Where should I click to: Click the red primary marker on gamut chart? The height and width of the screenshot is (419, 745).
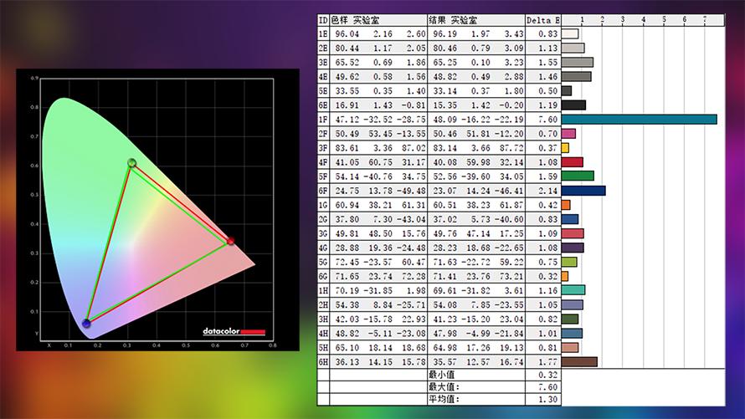click(x=230, y=242)
